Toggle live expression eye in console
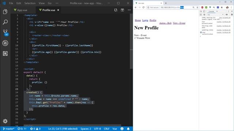Screen dimensions: 234x131 click(227, 15)
